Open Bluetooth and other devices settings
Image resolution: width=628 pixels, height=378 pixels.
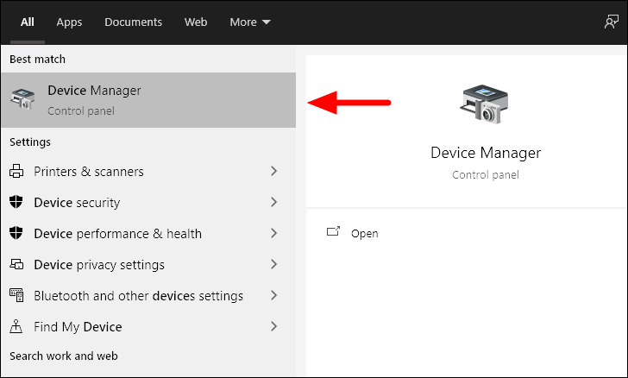click(138, 296)
